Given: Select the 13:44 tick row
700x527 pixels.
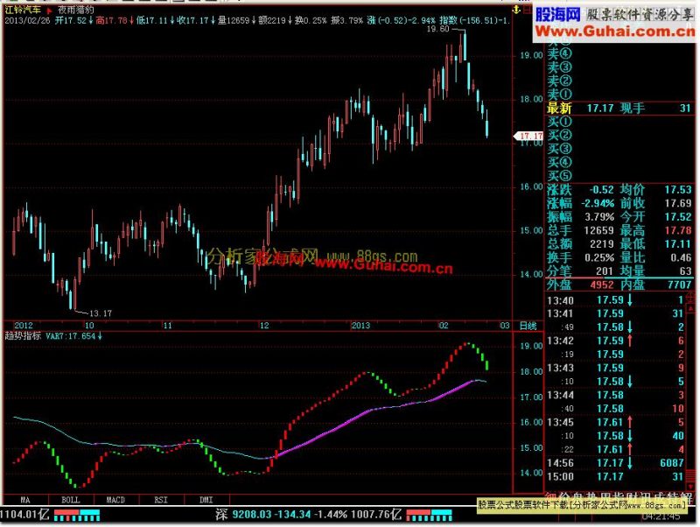Looking at the screenshot, I should click(616, 396).
